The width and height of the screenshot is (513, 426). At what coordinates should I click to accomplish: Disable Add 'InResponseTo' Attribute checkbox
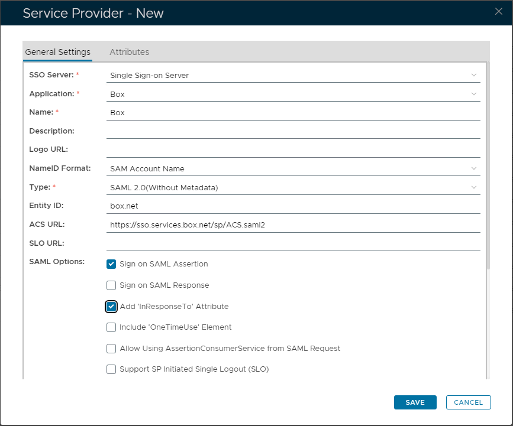(x=111, y=307)
